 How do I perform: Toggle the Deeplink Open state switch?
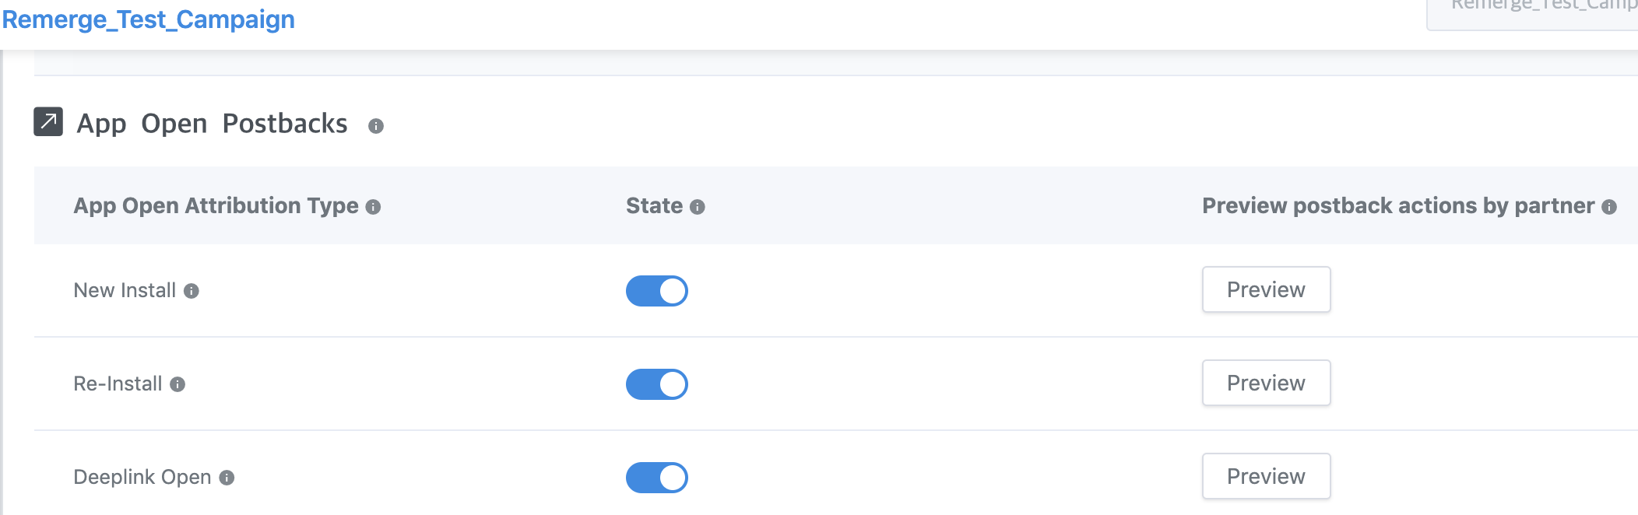click(657, 478)
